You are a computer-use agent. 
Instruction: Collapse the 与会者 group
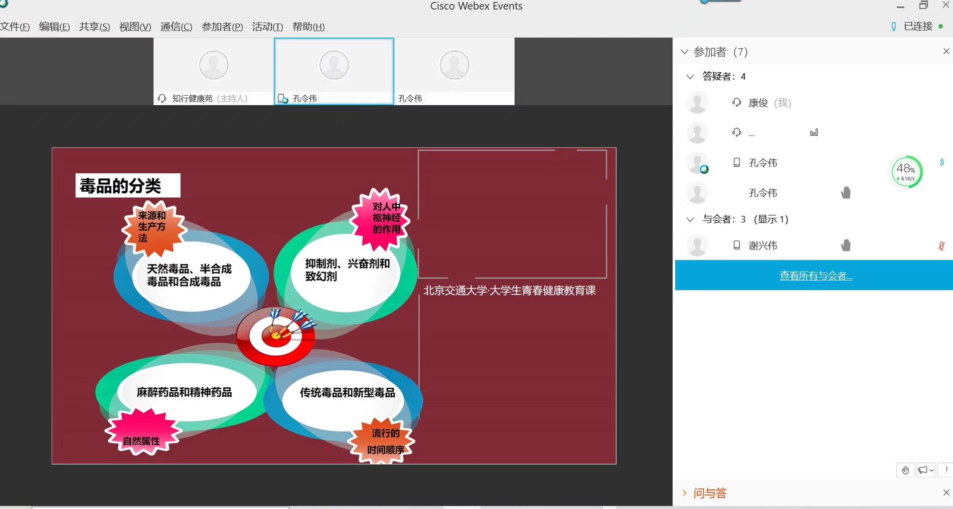[x=690, y=219]
